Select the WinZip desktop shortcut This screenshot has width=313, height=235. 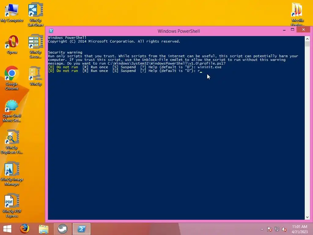click(35, 76)
